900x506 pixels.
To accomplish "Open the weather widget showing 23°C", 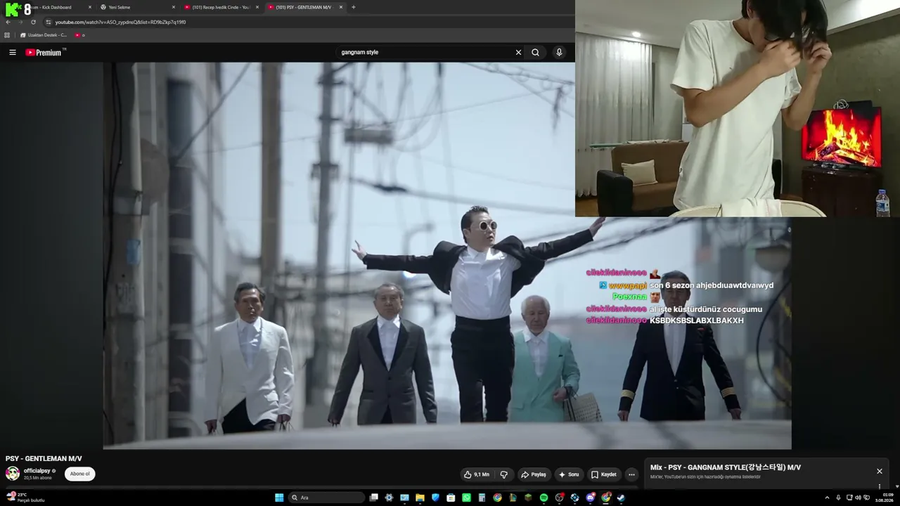I will pyautogui.click(x=25, y=498).
